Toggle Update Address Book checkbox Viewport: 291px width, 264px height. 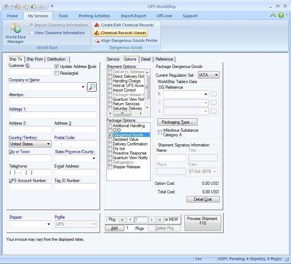click(x=56, y=66)
